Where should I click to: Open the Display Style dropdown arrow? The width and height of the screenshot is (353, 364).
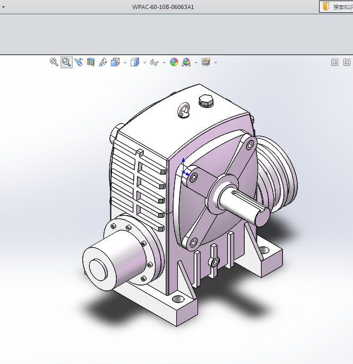(144, 63)
